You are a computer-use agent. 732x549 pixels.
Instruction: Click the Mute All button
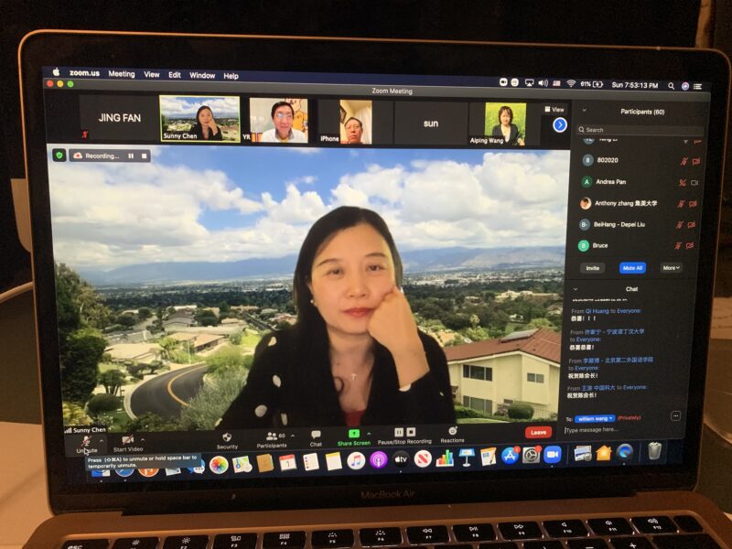(632, 268)
